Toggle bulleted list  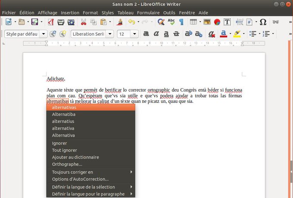(x=253, y=34)
